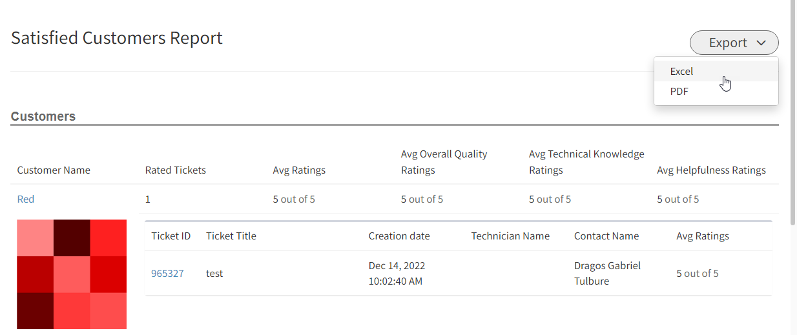
Task: Open the Red customer link
Action: click(x=26, y=199)
